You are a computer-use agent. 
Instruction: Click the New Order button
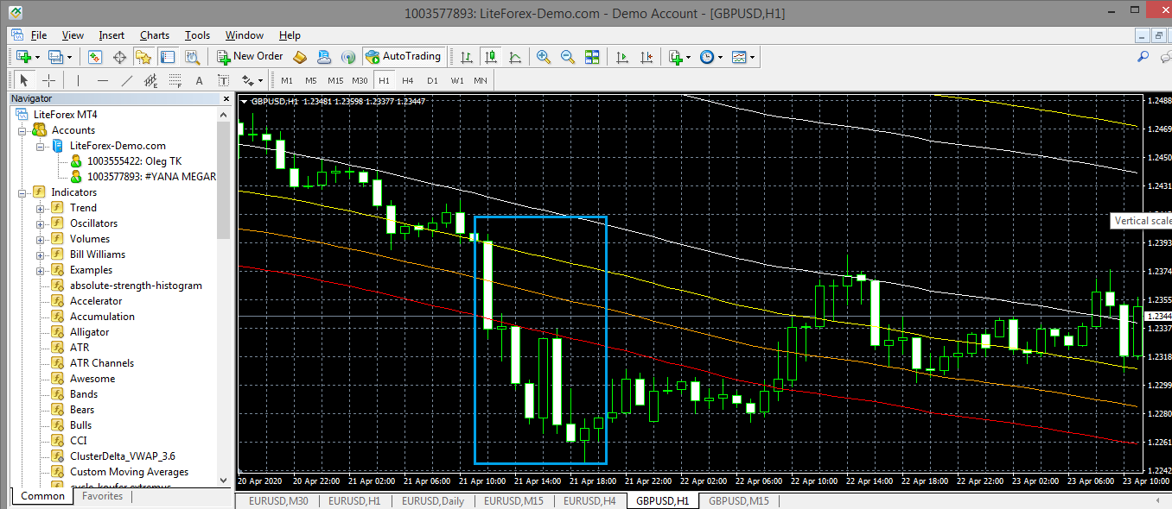(250, 57)
